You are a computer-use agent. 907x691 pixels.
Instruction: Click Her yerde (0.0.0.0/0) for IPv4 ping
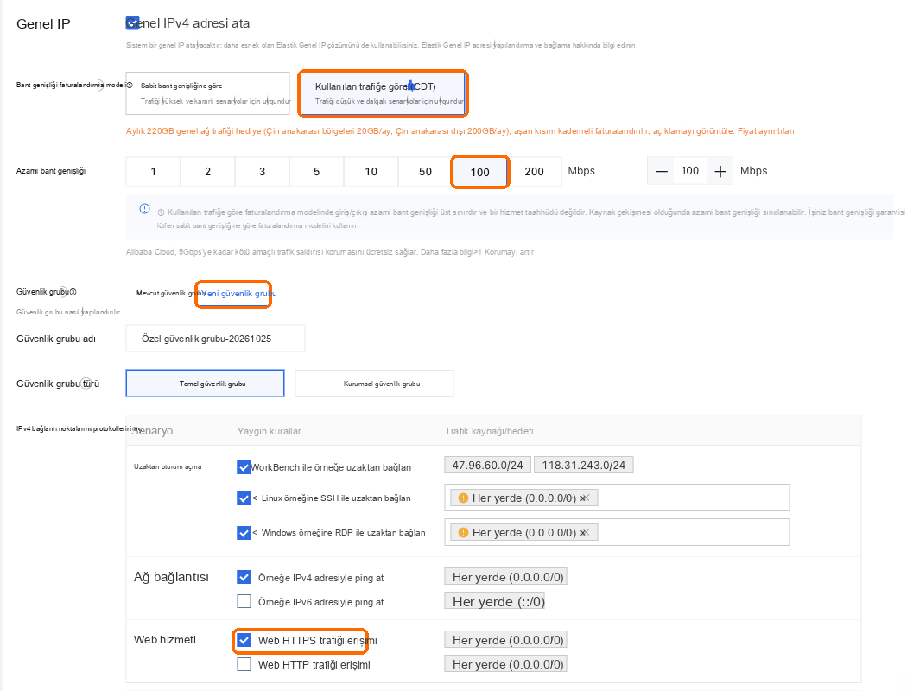coord(505,577)
